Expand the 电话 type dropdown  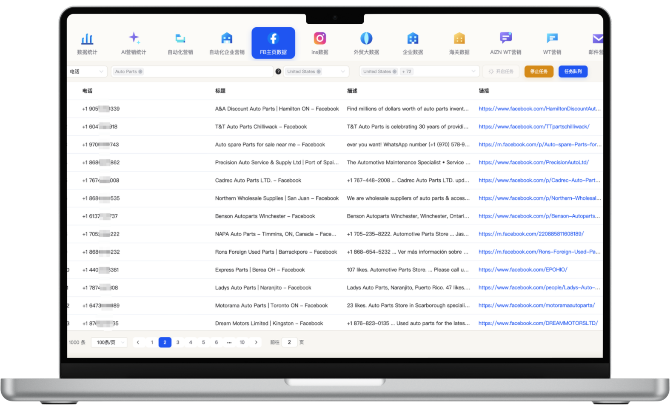click(x=87, y=72)
